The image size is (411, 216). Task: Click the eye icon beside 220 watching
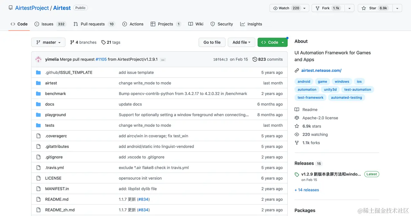point(297,135)
